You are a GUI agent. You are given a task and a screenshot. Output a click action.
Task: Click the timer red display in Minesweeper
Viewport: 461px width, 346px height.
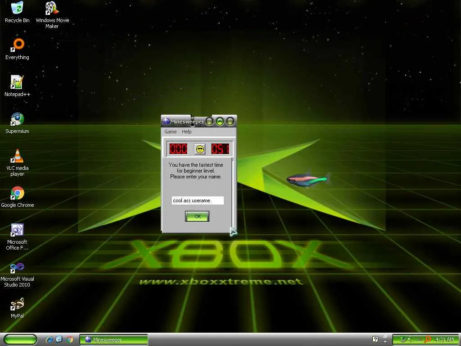tap(220, 149)
